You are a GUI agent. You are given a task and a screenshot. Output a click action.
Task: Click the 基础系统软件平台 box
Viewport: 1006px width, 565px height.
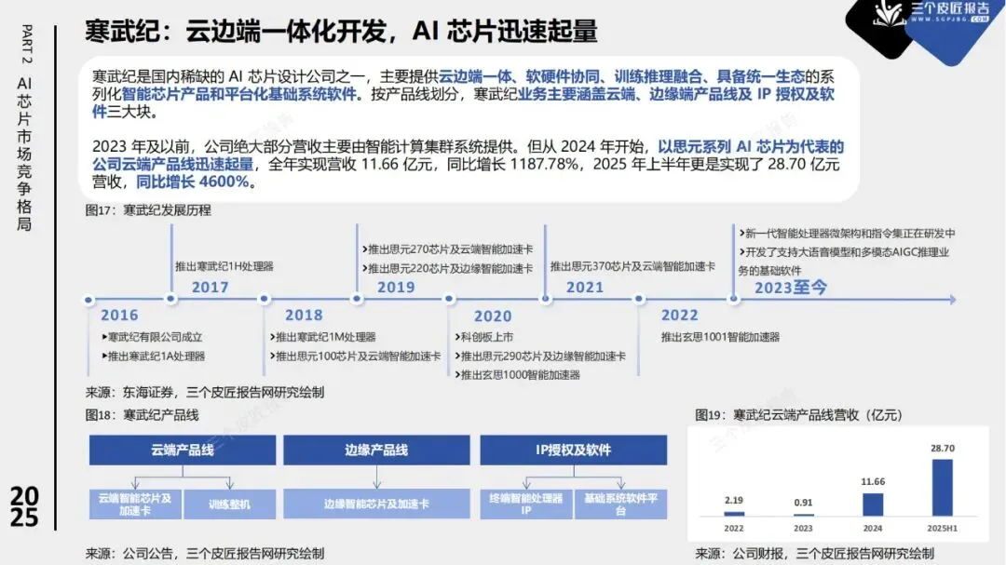pyautogui.click(x=621, y=504)
